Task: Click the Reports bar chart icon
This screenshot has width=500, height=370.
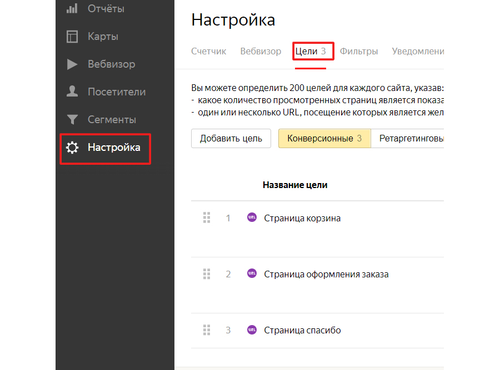Action: 72,9
